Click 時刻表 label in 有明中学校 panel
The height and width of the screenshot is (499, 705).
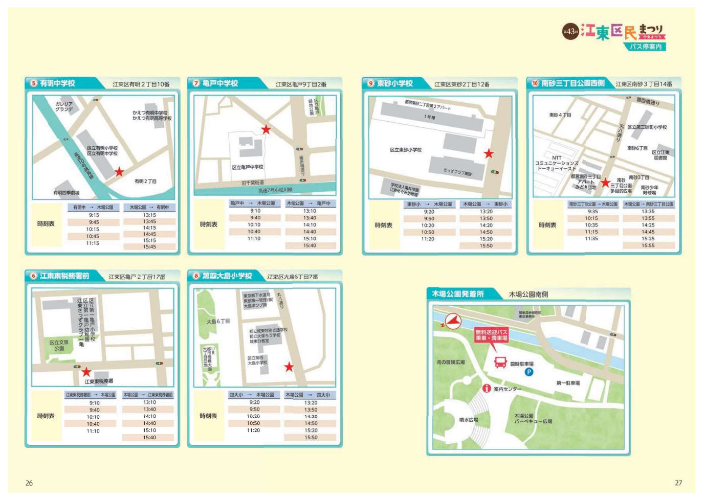pyautogui.click(x=46, y=224)
